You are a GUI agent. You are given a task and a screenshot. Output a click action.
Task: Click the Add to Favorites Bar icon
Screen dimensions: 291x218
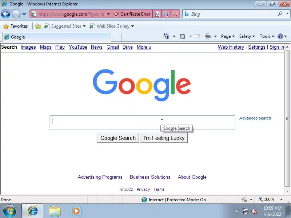38,26
